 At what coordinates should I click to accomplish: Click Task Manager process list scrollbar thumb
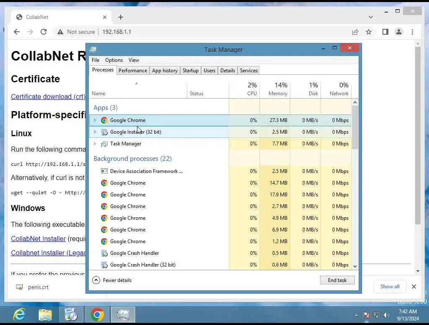(355, 127)
